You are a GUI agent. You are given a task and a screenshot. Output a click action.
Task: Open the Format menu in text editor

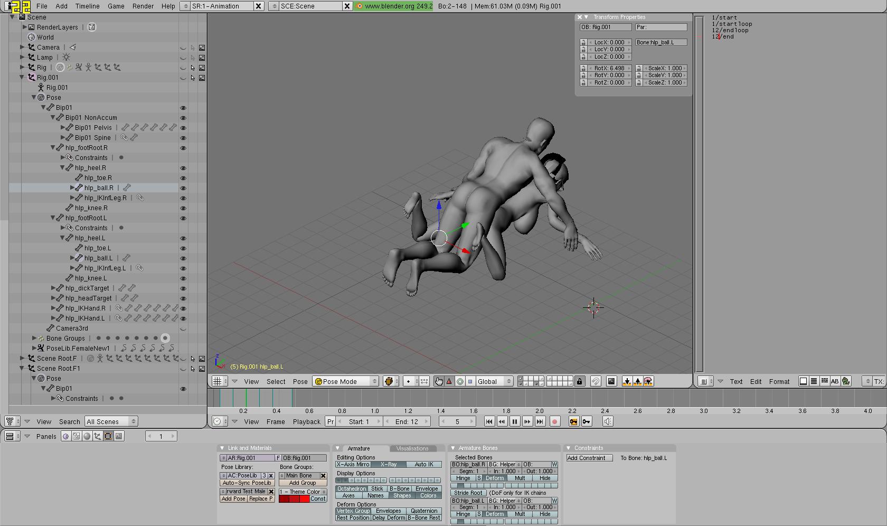(779, 381)
